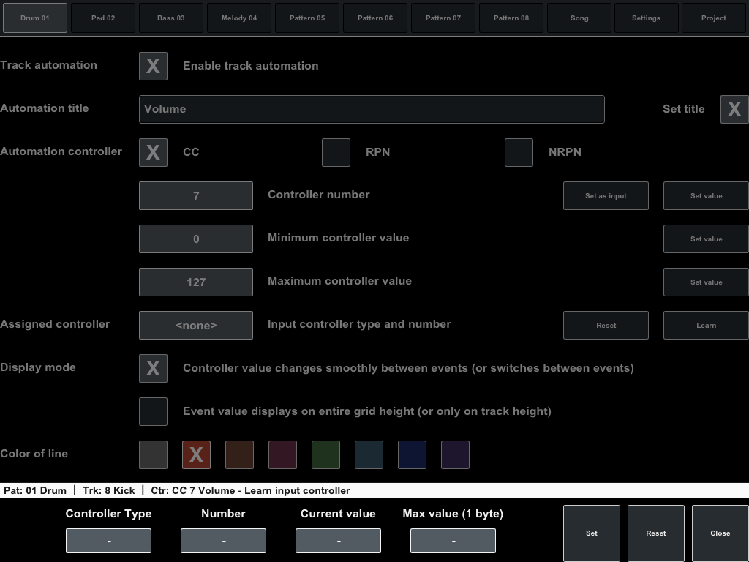Open the Song tab
The width and height of the screenshot is (749, 562).
[x=579, y=18]
